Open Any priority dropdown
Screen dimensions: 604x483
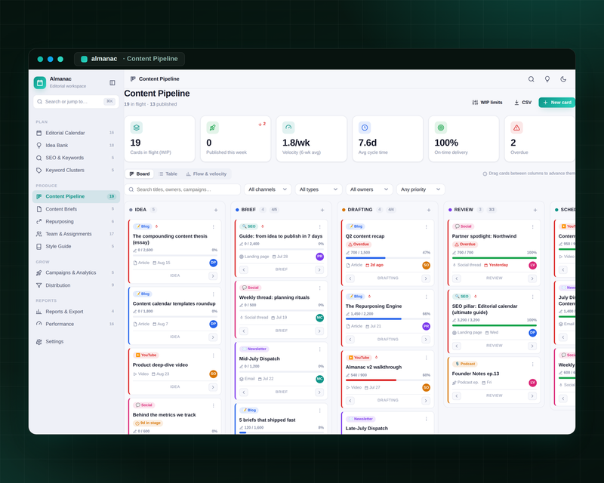point(421,189)
